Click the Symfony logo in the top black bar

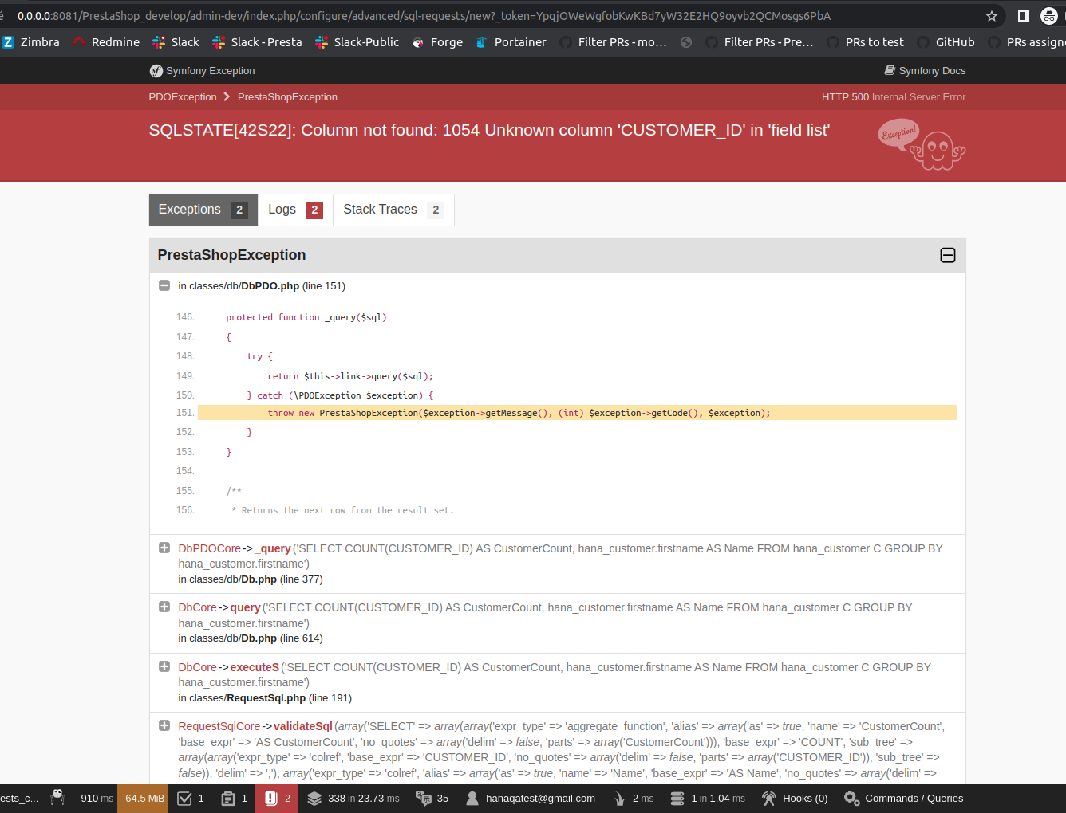tap(156, 71)
